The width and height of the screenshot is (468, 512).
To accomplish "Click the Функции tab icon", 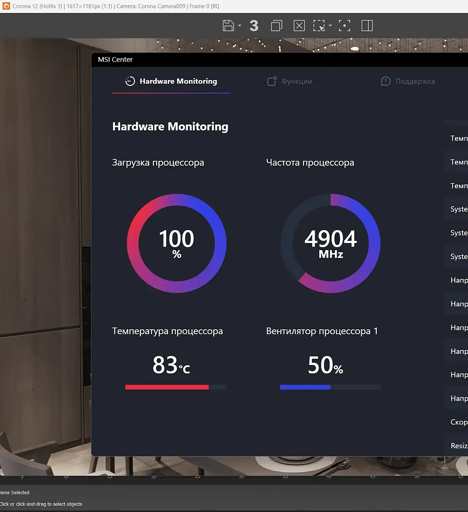I will coord(272,81).
